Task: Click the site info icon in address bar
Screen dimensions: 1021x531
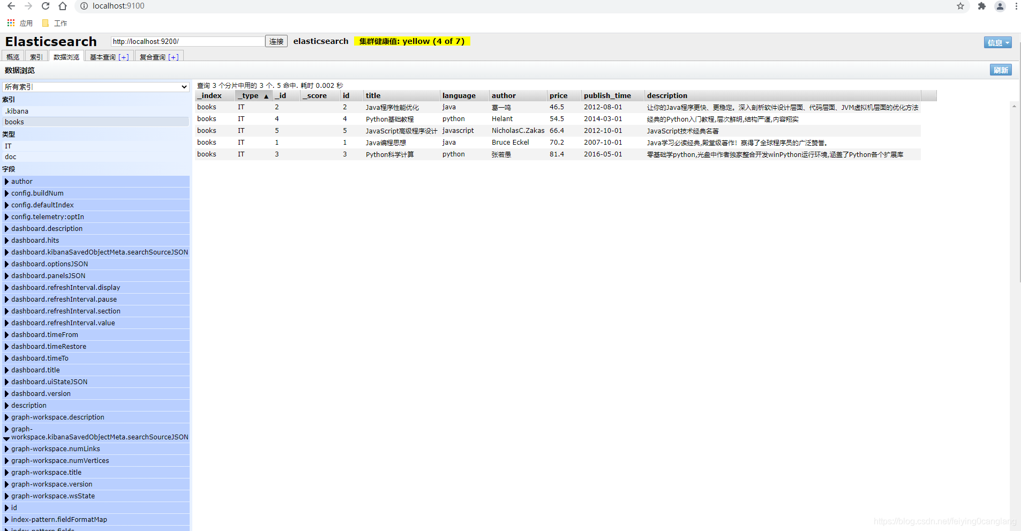Action: tap(84, 6)
